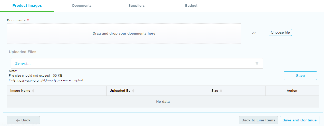This screenshot has height=126, width=324.
Task: Click the No data table row
Action: point(163,102)
